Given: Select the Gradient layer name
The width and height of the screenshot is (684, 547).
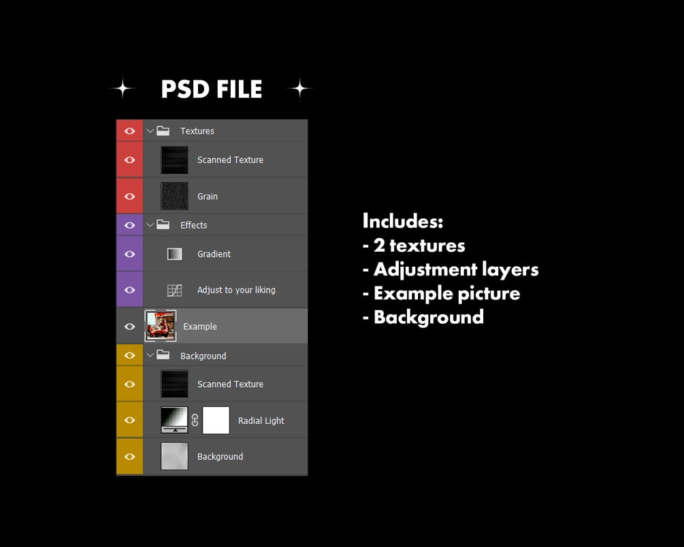Looking at the screenshot, I should (x=214, y=254).
